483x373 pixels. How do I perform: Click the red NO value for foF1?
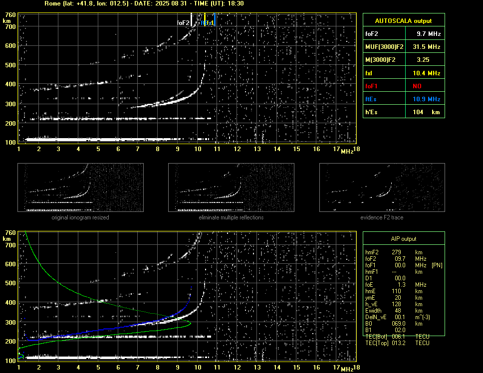coord(417,86)
